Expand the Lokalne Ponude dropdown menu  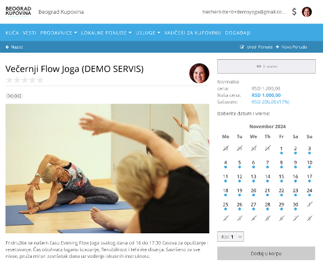click(x=106, y=33)
